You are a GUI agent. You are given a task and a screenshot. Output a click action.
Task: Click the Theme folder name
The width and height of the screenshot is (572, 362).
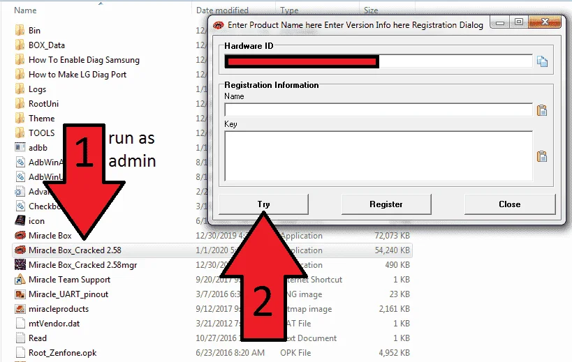point(42,119)
